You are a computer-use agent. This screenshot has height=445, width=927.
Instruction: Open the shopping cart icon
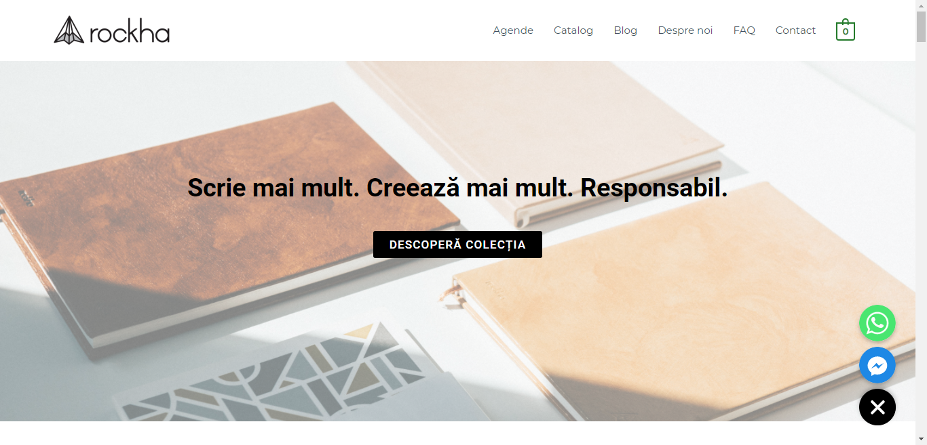pos(846,30)
